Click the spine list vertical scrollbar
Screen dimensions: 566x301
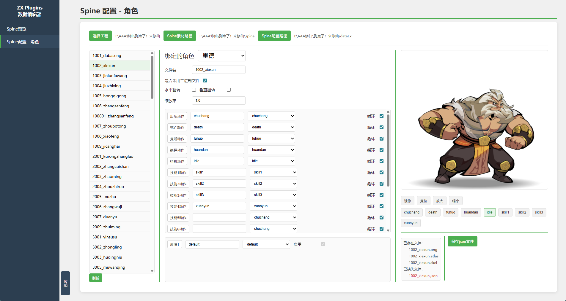(152, 77)
